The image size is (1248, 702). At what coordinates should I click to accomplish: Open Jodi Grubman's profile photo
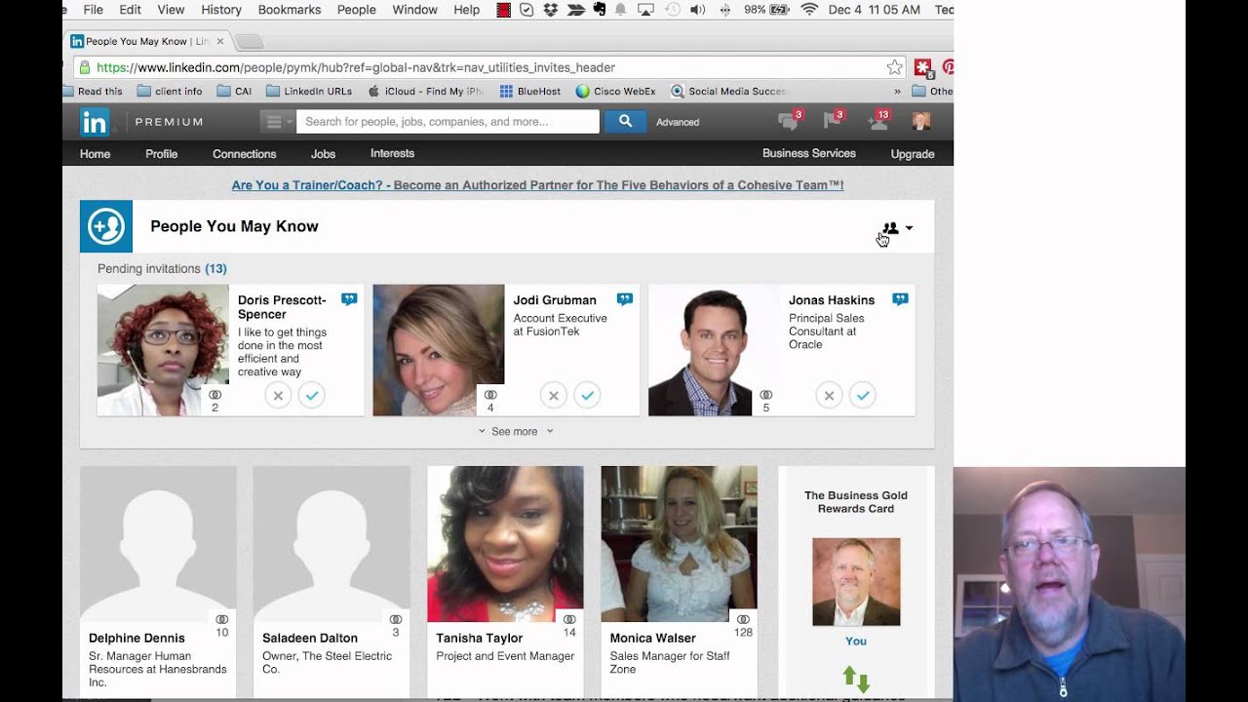pos(439,350)
